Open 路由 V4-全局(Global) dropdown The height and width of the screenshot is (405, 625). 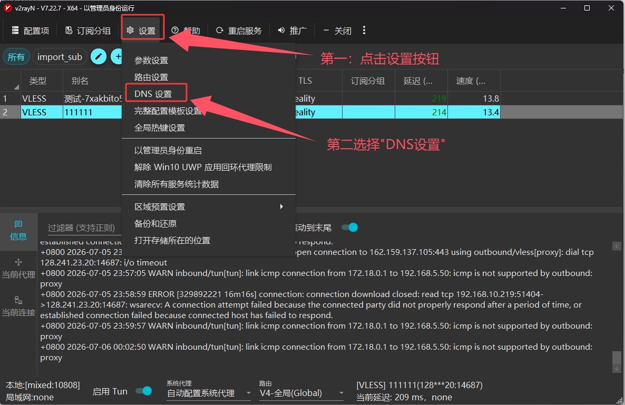pyautogui.click(x=301, y=393)
